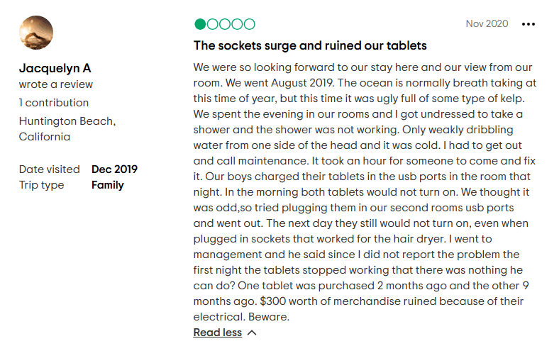The width and height of the screenshot is (559, 346).
Task: Click the 1 contribution text
Action: 54,103
